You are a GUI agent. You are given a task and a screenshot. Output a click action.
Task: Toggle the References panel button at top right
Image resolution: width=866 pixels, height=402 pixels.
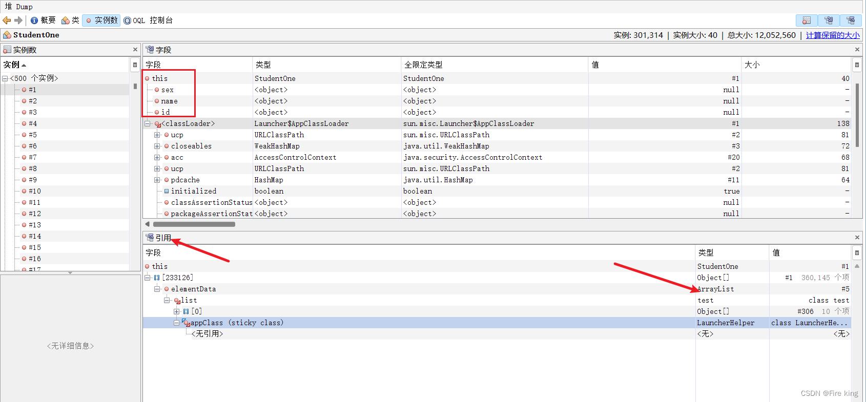coord(851,20)
